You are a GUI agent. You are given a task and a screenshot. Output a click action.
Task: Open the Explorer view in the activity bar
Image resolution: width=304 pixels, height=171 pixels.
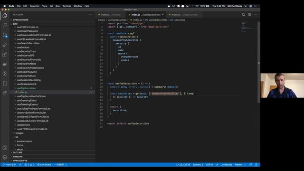(x=5, y=16)
